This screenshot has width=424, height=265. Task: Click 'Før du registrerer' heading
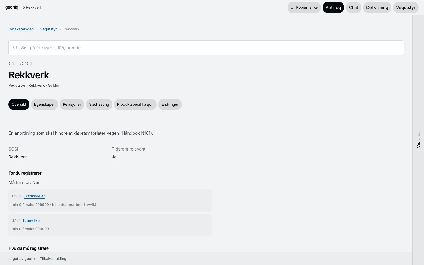pos(25,173)
